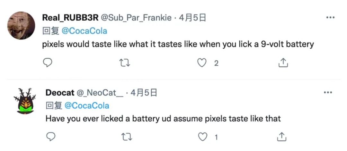Open the date of Real_RUBB3R's tweet
The image size is (347, 151).
(x=192, y=18)
